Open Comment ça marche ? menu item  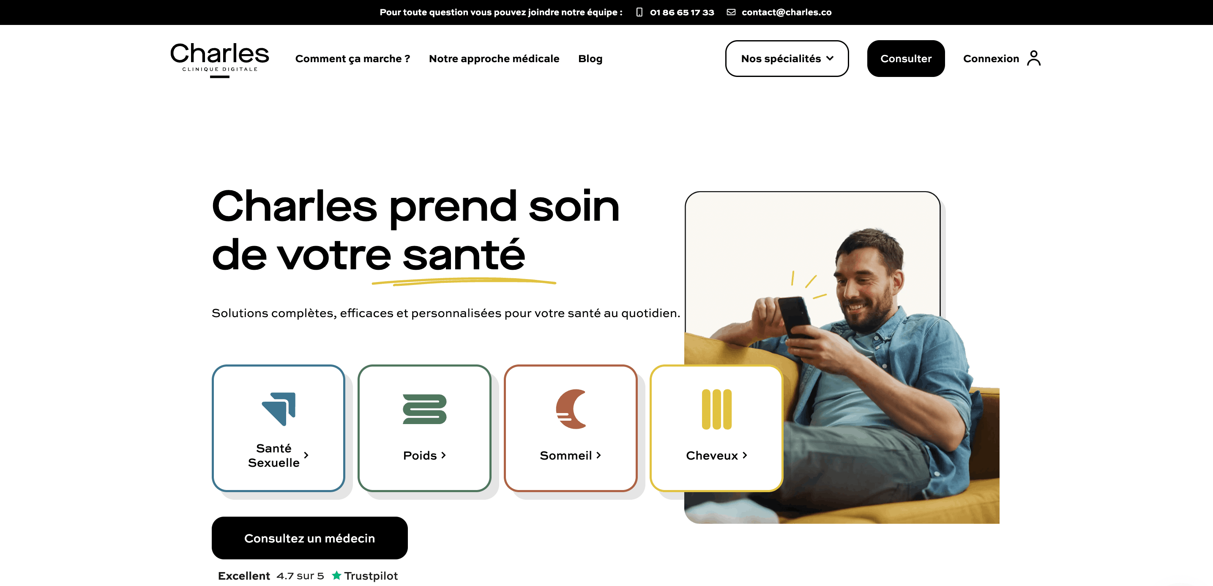point(352,58)
